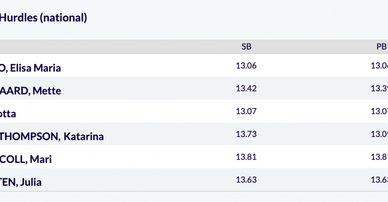Open Katarina Thompson's athlete profile
Viewport: 388px width, 202px height.
52,136
